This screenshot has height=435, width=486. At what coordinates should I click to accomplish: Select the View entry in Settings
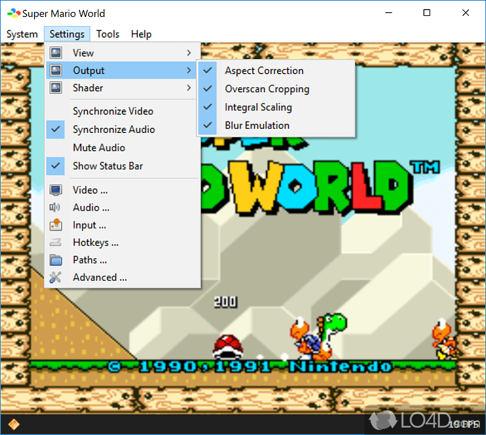click(122, 53)
